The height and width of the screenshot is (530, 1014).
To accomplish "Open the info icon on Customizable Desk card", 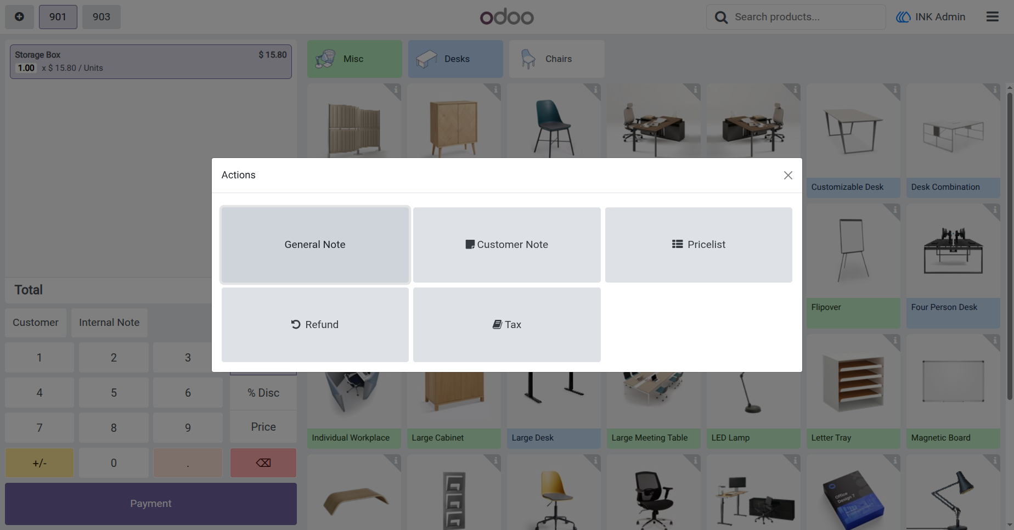I will pyautogui.click(x=894, y=90).
